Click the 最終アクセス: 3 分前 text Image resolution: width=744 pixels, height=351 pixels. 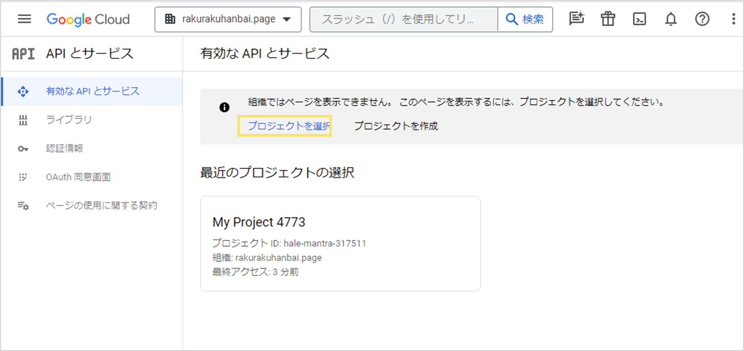pos(255,272)
